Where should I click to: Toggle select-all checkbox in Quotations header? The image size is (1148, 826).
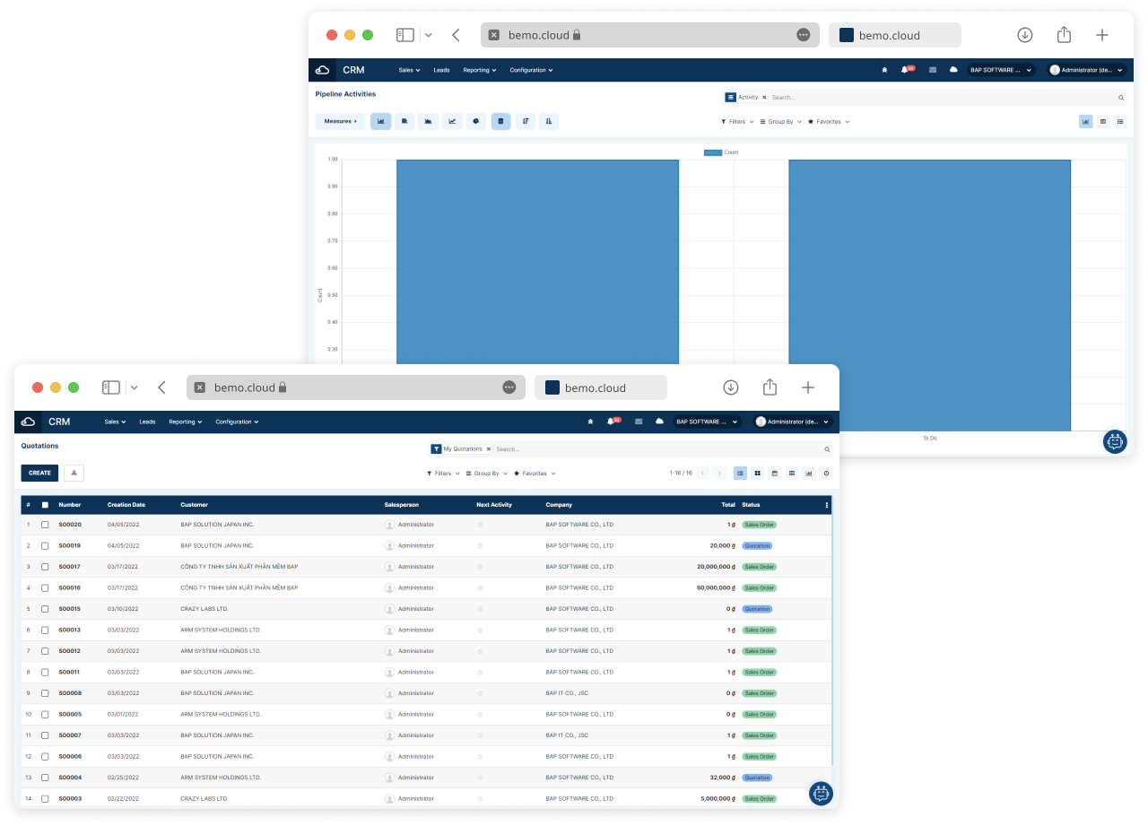(x=45, y=505)
